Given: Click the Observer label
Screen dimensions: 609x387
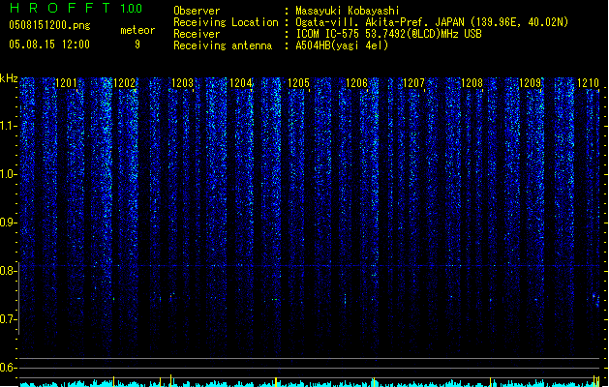Looking at the screenshot, I should tap(197, 11).
